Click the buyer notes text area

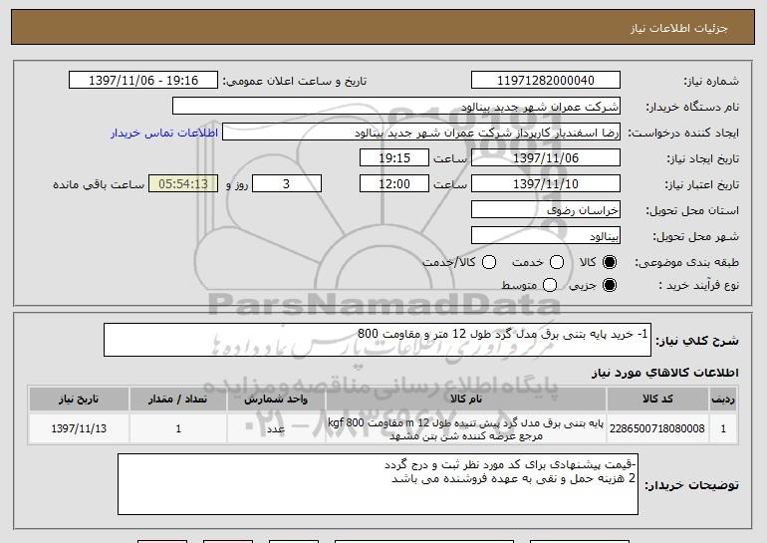click(378, 484)
